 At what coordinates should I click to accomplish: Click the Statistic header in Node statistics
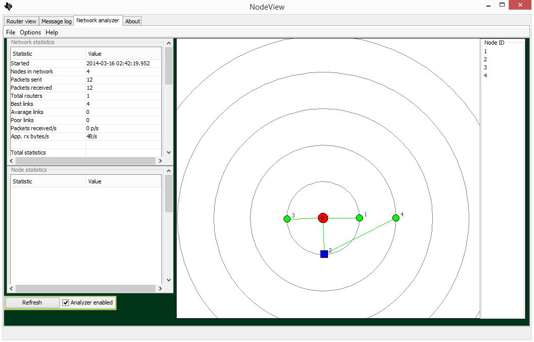[x=48, y=181]
